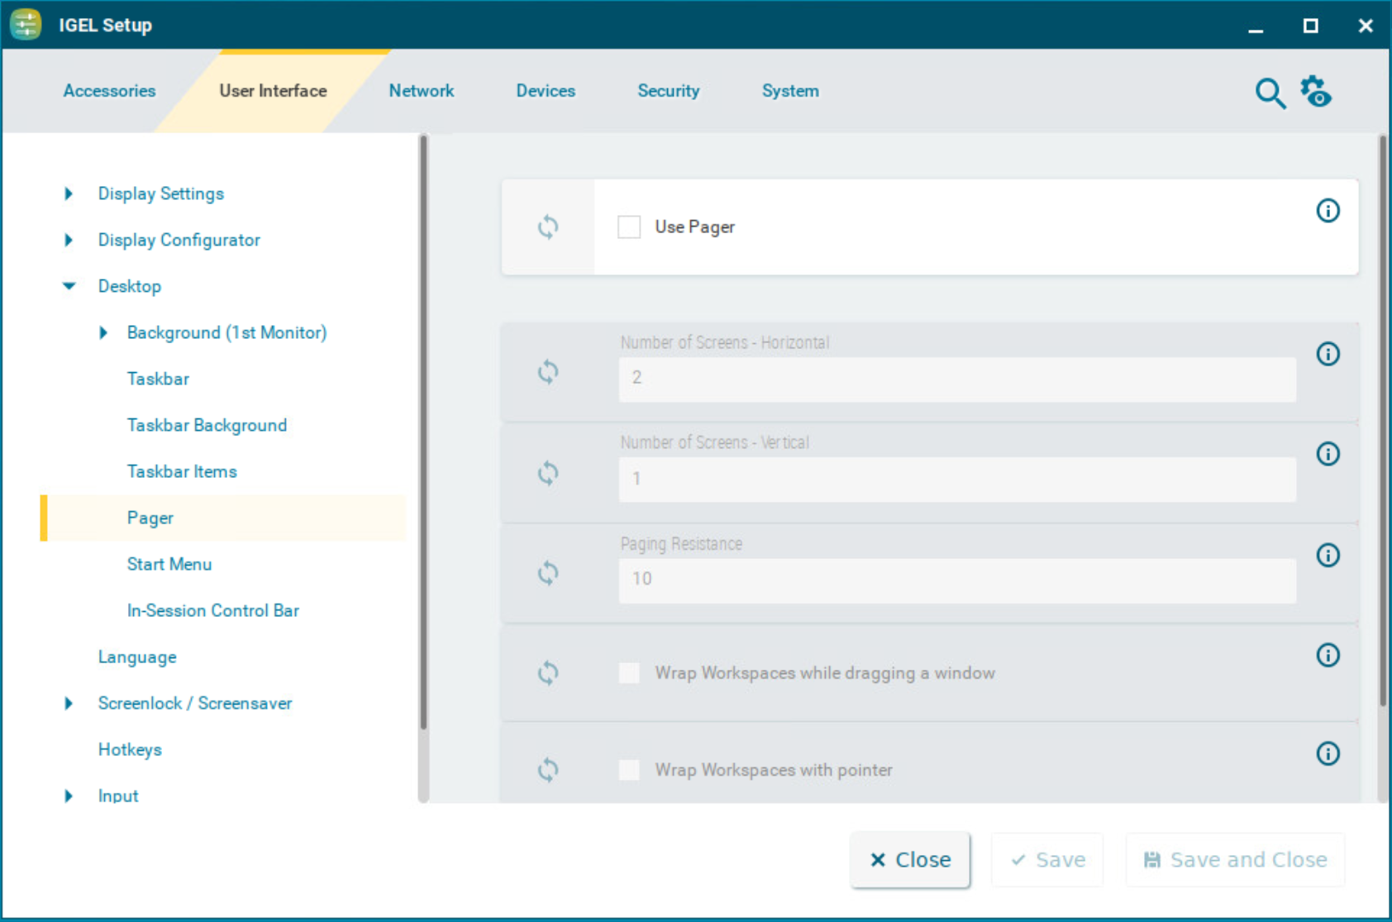Viewport: 1392px width, 922px height.
Task: Switch to the Network tab
Action: 421,91
